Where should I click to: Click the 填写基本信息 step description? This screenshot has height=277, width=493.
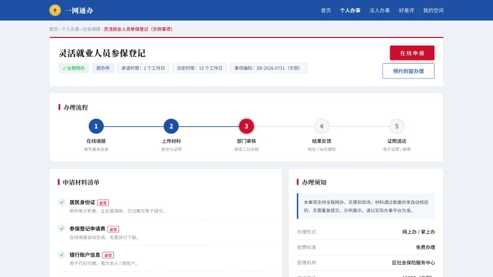(96, 149)
